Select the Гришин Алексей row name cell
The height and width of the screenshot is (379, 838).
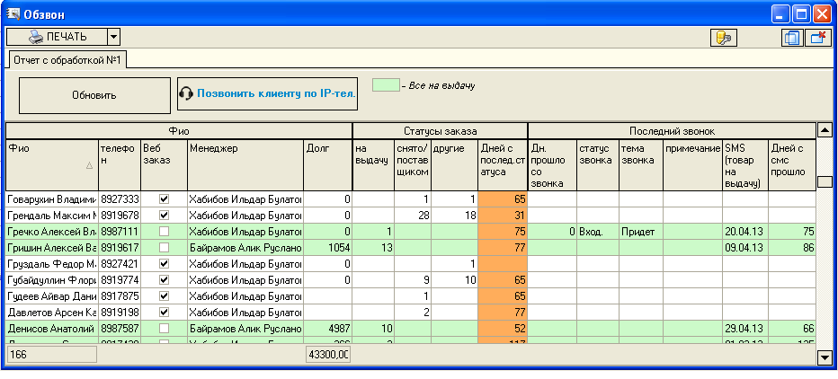[x=51, y=247]
